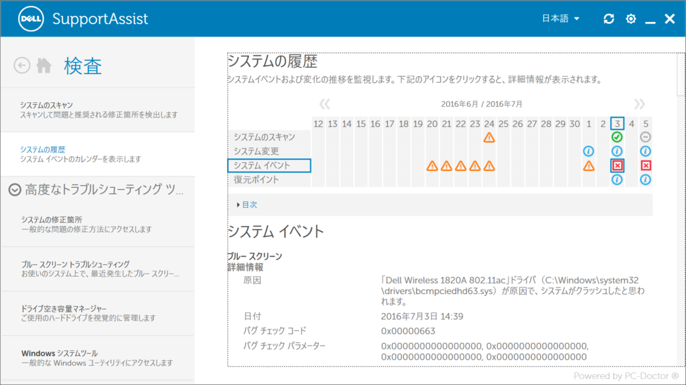Click システム イベント warning on day 1
686x385 pixels.
point(588,166)
